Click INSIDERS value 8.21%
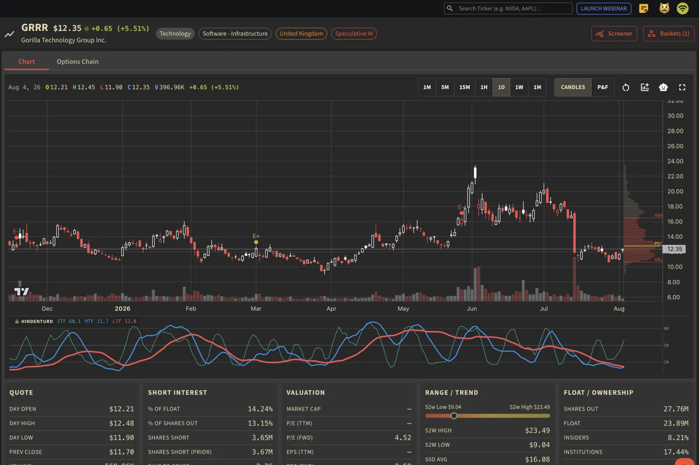This screenshot has width=699, height=465. click(678, 438)
